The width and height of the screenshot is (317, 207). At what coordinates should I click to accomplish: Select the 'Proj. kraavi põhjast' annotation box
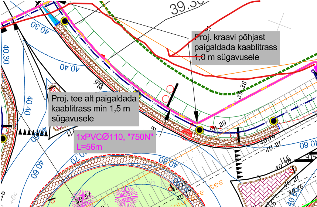[235, 47]
